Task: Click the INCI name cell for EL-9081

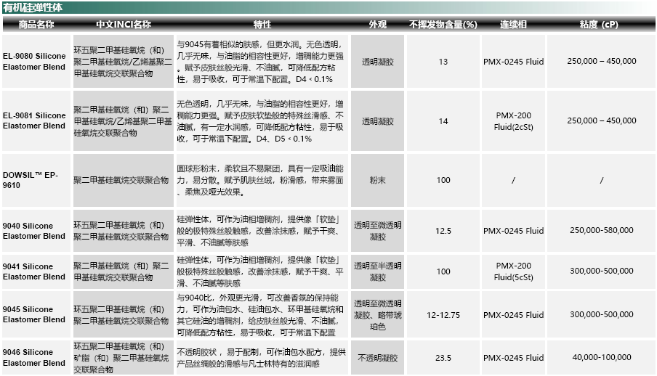Action: (x=124, y=120)
